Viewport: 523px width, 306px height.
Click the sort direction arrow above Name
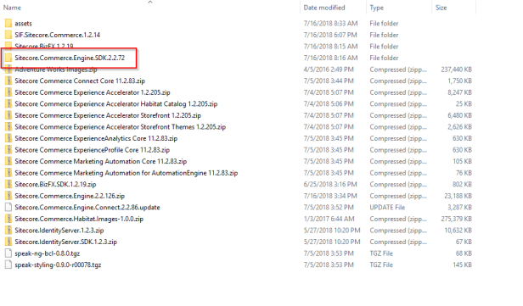pyautogui.click(x=150, y=2)
